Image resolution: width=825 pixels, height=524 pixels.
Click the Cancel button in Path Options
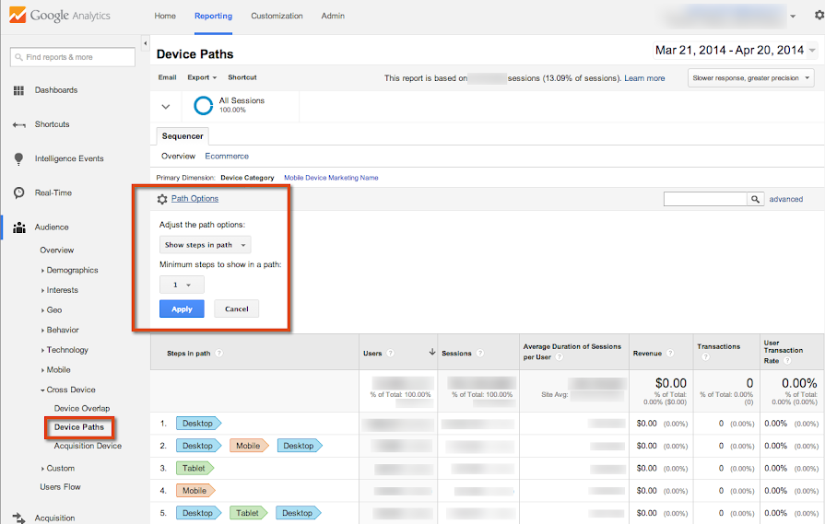click(x=237, y=309)
